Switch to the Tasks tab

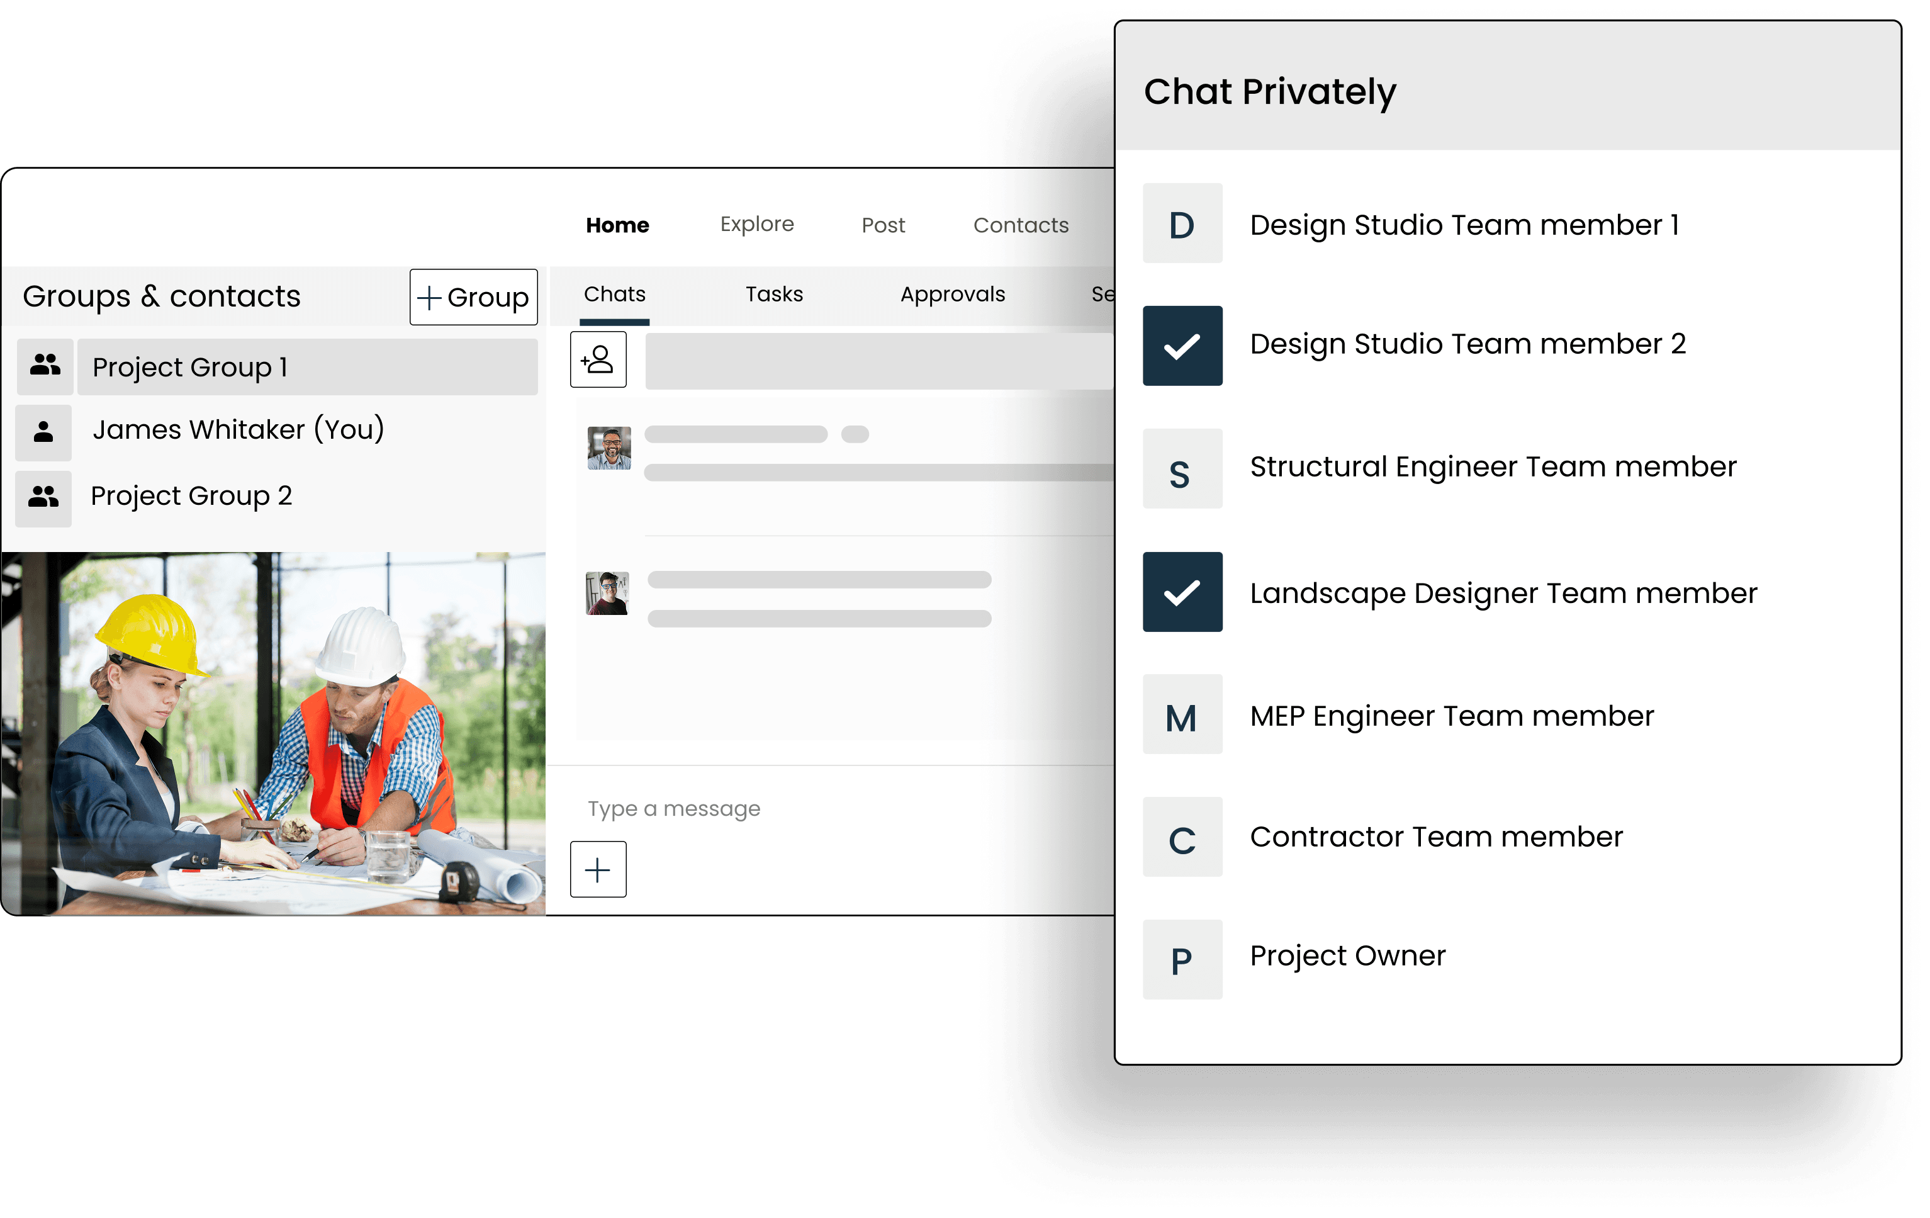pyautogui.click(x=774, y=295)
